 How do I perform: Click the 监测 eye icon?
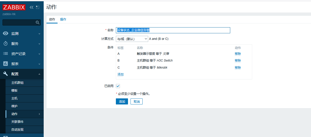pos(6,34)
